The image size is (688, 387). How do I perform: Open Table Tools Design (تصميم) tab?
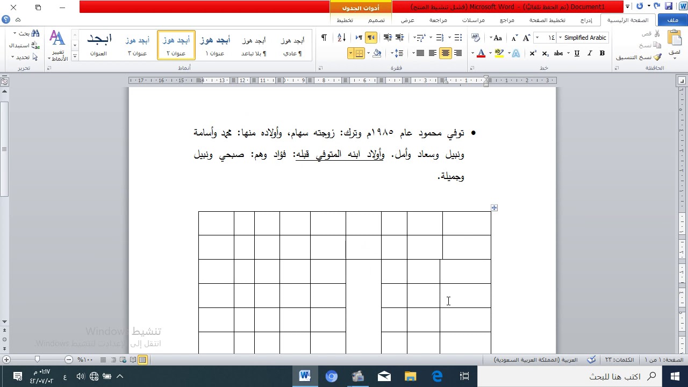(x=376, y=20)
